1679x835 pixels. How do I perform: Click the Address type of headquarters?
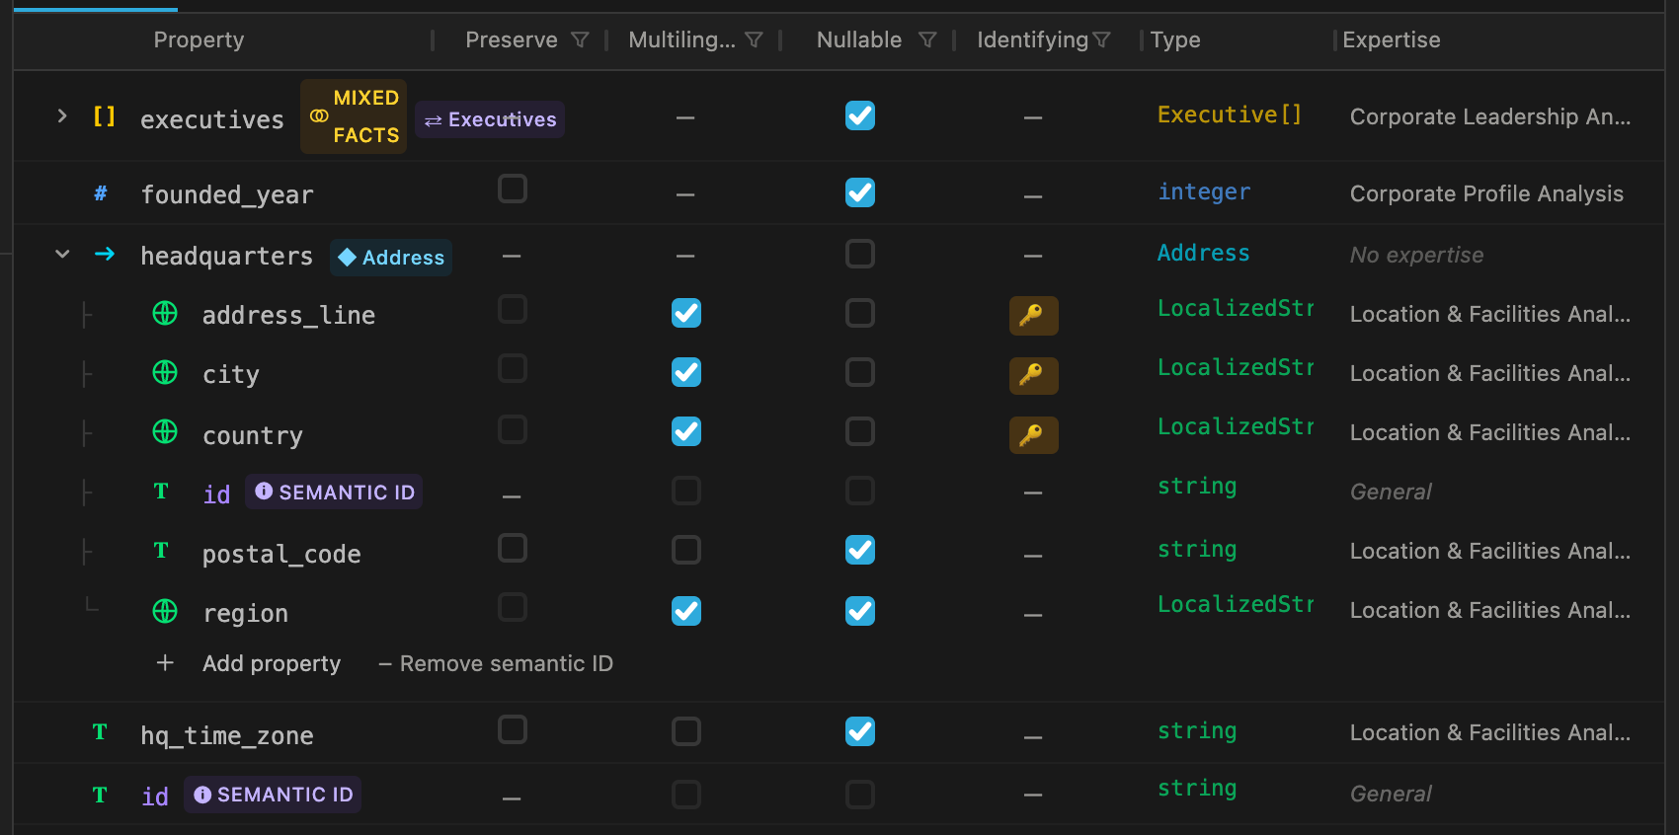(x=1204, y=254)
